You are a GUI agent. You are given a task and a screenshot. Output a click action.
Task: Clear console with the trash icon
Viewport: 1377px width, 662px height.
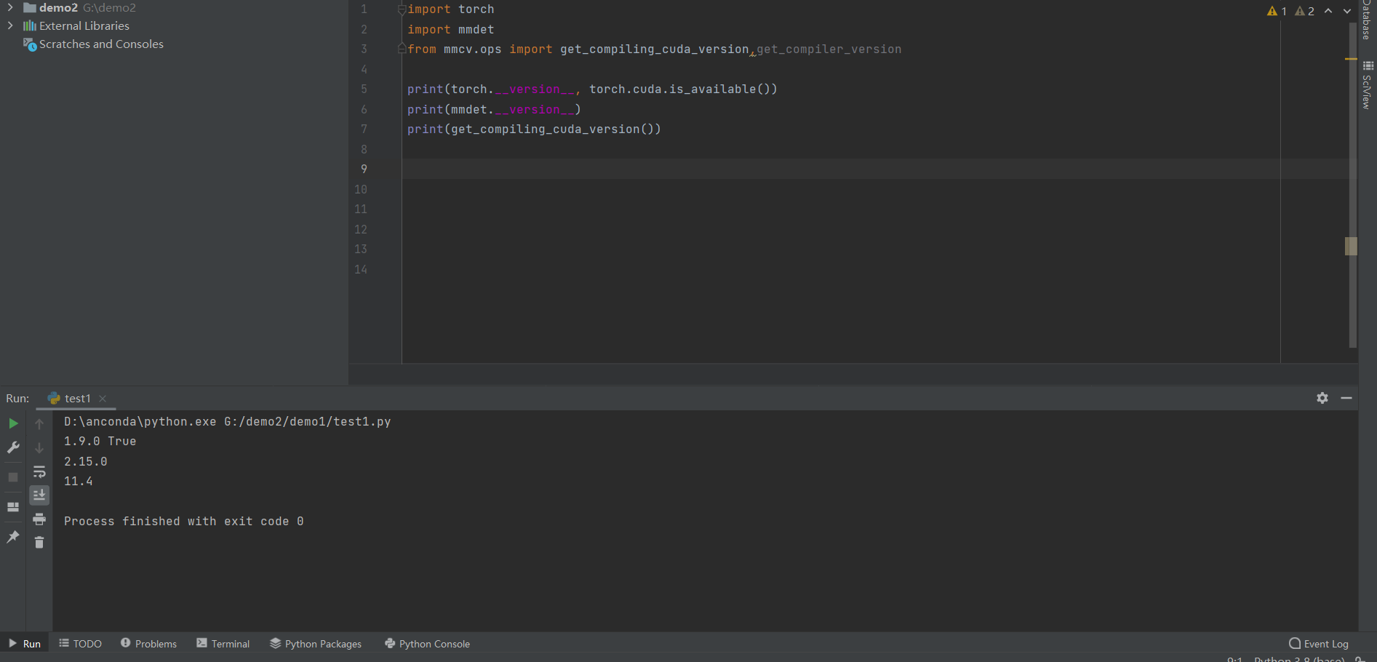(x=39, y=543)
